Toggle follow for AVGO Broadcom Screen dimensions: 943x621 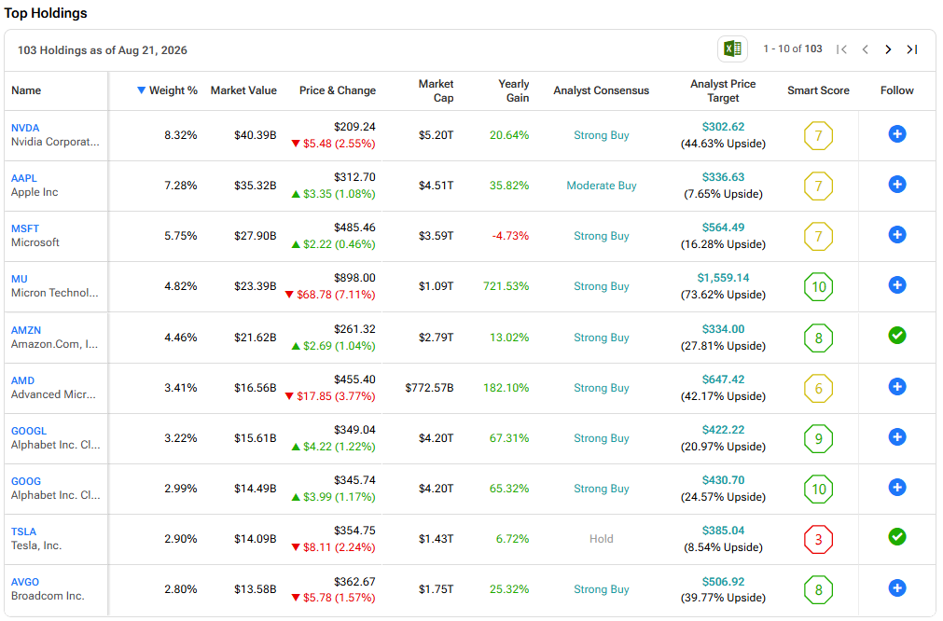coord(896,588)
